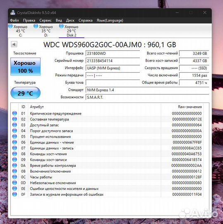223x224 pixels.
Task: Click the Прошивка field 231800WD
Action: [113, 54]
